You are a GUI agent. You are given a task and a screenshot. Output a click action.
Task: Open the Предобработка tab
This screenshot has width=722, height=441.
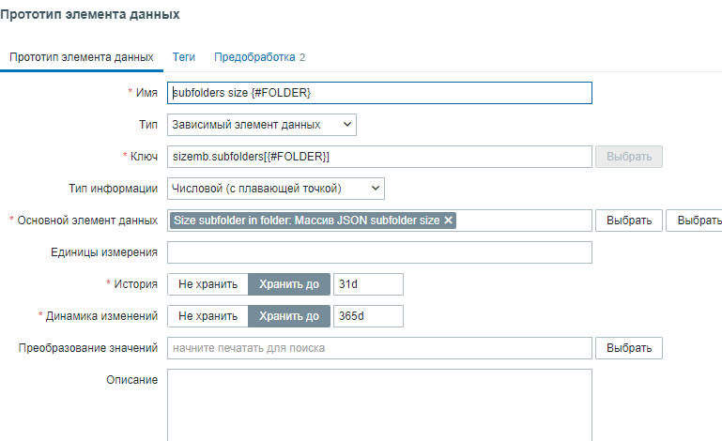click(x=259, y=57)
